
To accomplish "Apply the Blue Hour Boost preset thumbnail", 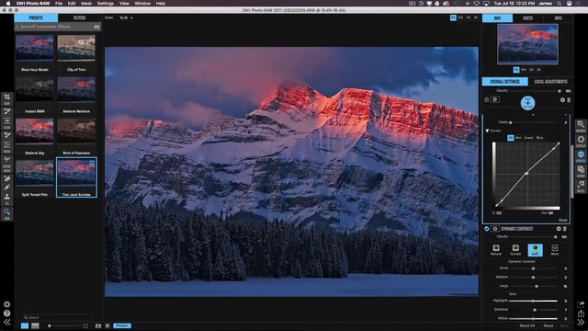I will coord(35,48).
